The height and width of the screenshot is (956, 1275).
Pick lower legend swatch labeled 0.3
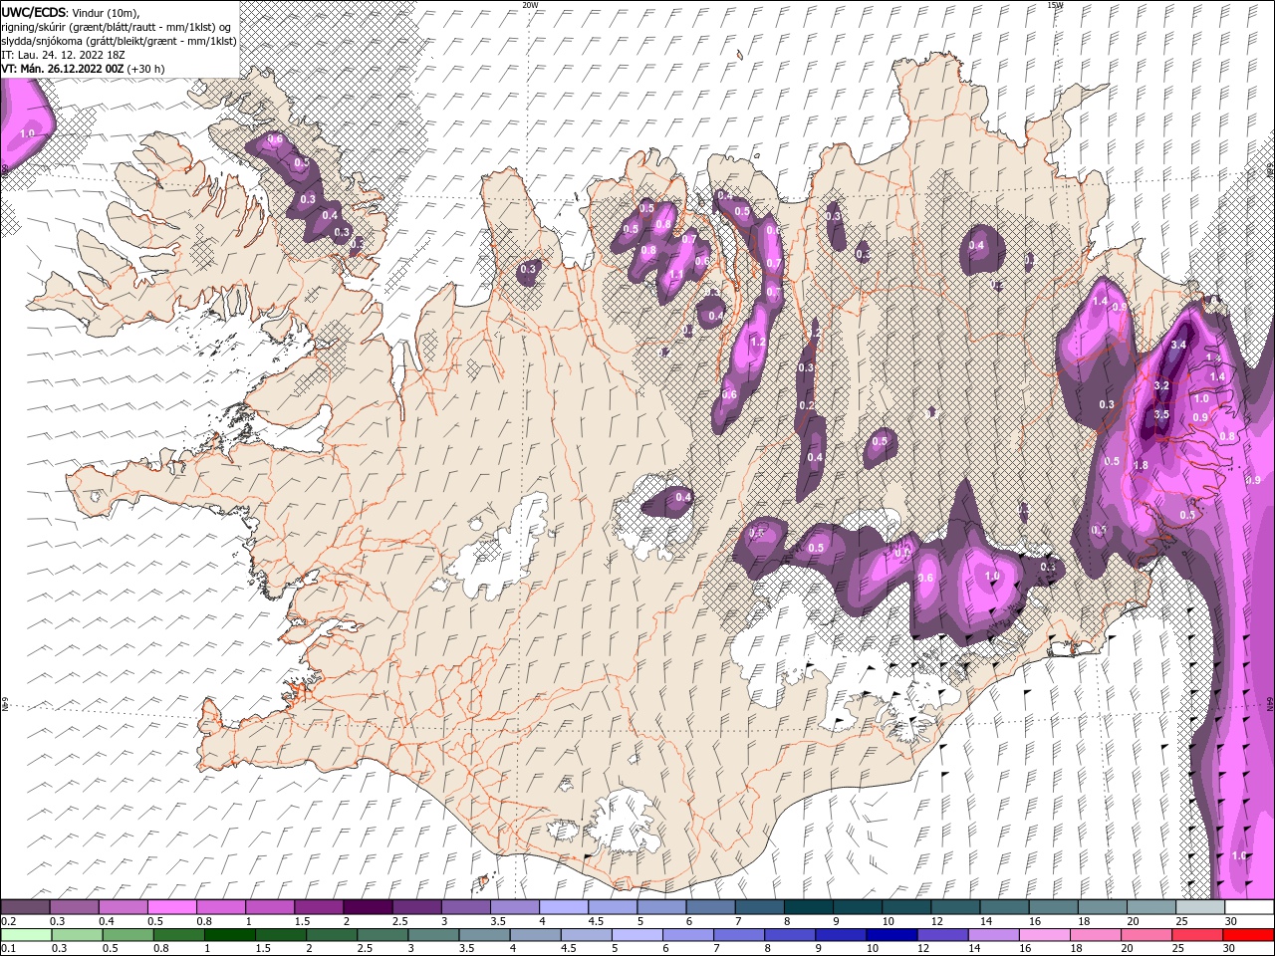click(77, 935)
